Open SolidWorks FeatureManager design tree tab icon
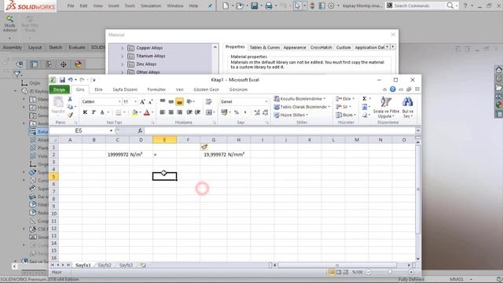 (19, 64)
